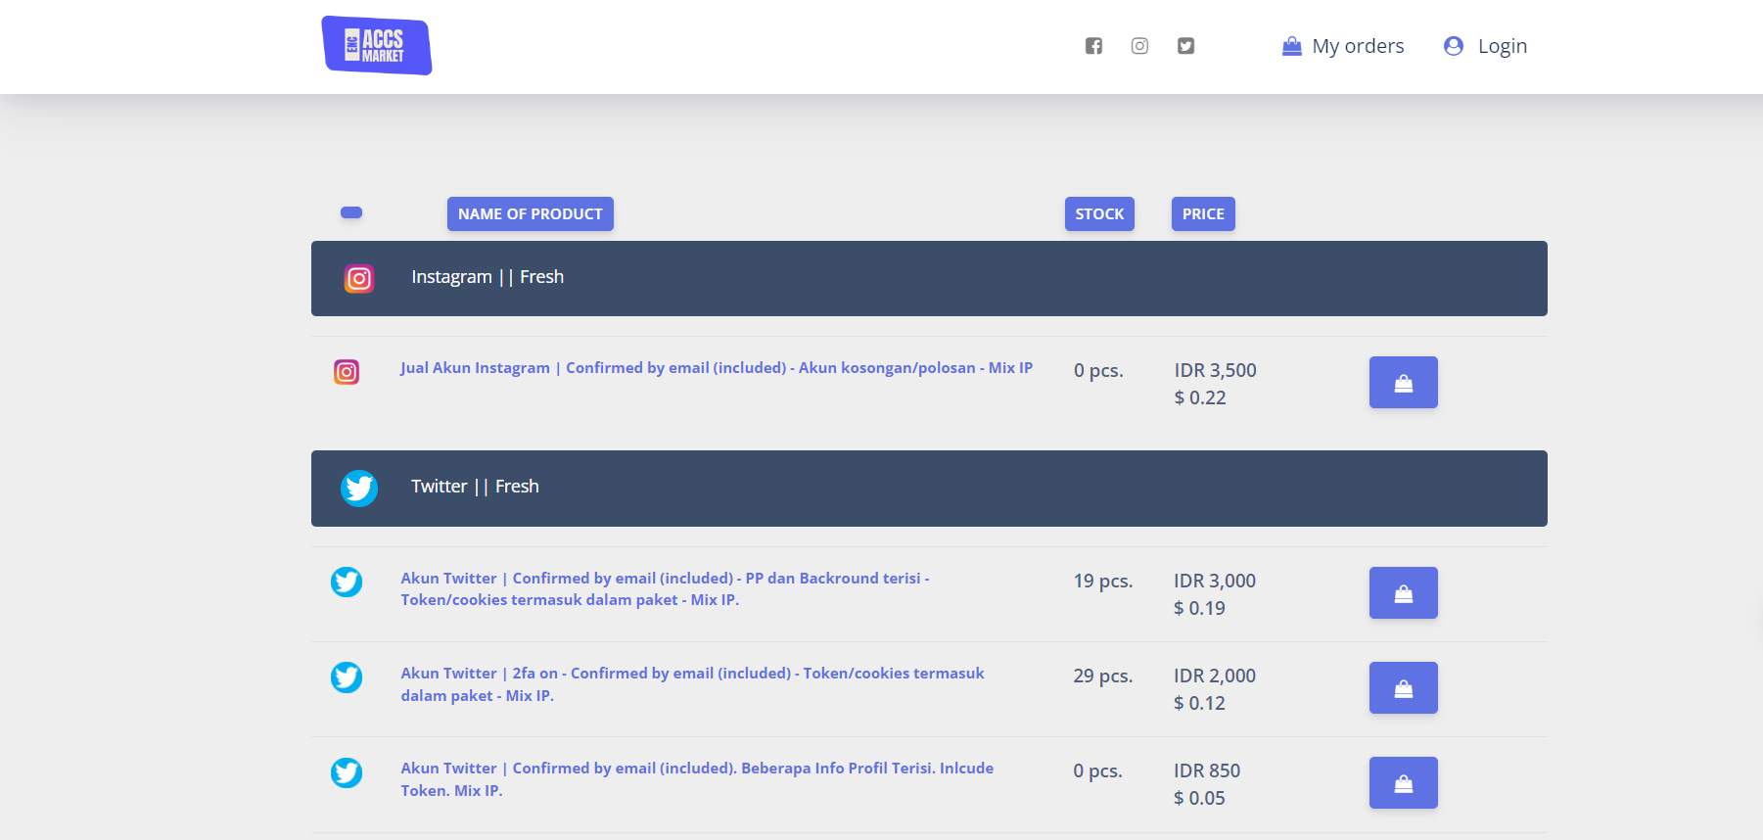This screenshot has height=840, width=1763.
Task: Select the 19 pcs. stock value
Action: click(x=1103, y=581)
